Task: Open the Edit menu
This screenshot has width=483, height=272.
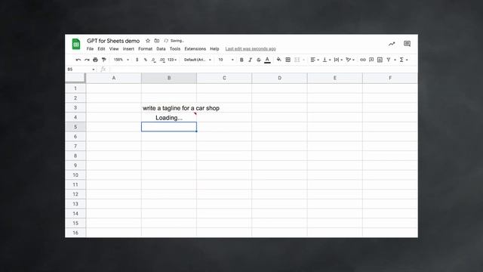Action: 101,48
